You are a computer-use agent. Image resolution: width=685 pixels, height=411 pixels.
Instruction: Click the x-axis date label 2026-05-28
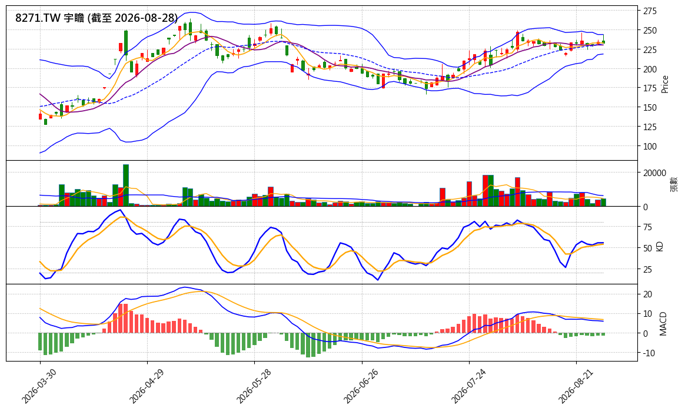point(254,386)
